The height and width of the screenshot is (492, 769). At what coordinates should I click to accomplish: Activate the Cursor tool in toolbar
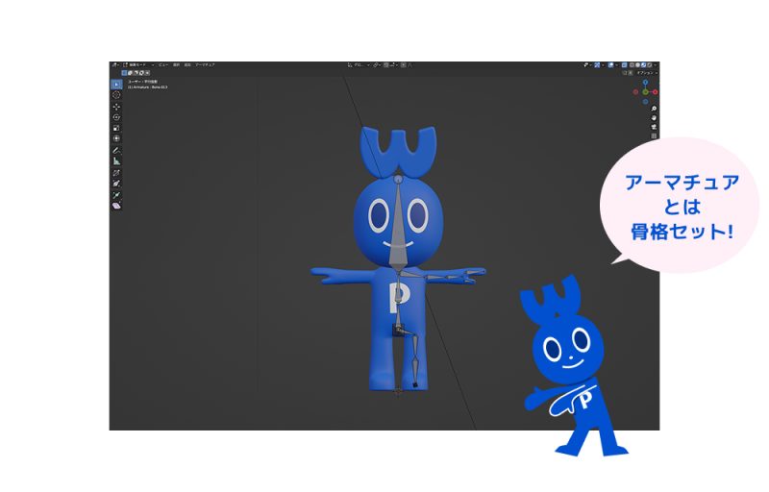[x=116, y=95]
